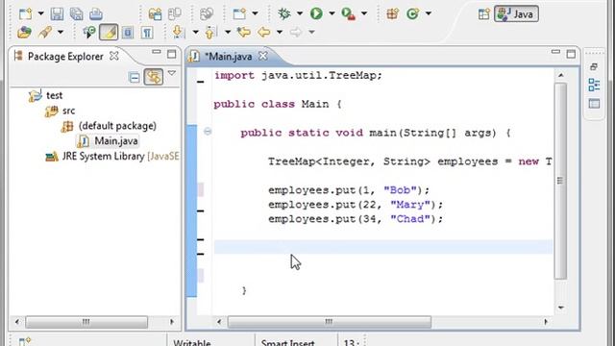Click the Print icon
This screenshot has width=615, height=346.
coord(96,14)
